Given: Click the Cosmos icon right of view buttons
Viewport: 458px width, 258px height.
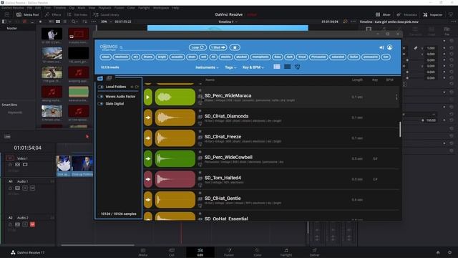Looking at the screenshot, I should (x=298, y=67).
